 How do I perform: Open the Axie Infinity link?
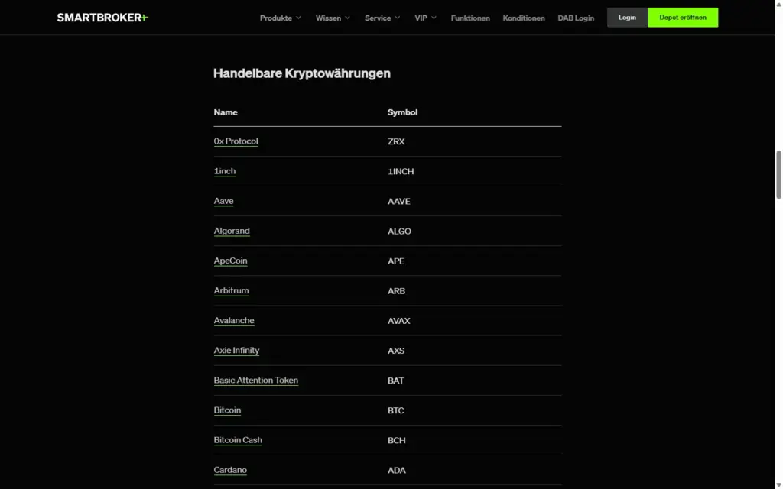(x=236, y=350)
